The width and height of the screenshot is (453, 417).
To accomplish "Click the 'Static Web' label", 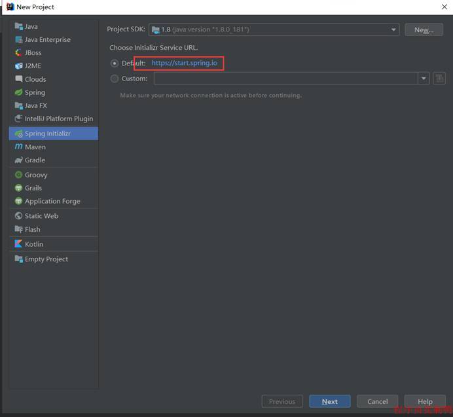I will pos(42,216).
